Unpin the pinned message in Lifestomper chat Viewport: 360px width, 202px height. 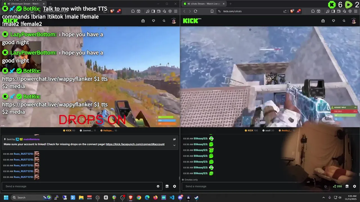coord(174,139)
